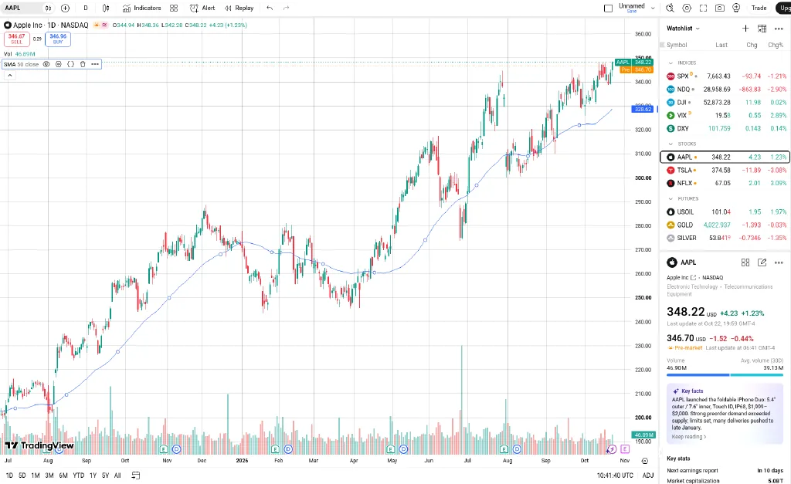
Task: Expand the Unnamed layout dropdown arrow
Action: click(653, 8)
